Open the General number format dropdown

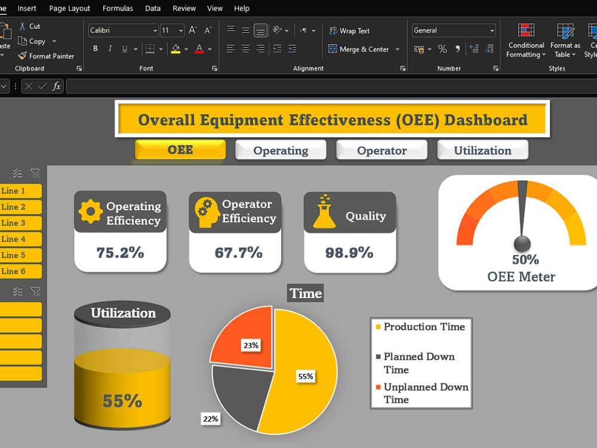[x=493, y=30]
